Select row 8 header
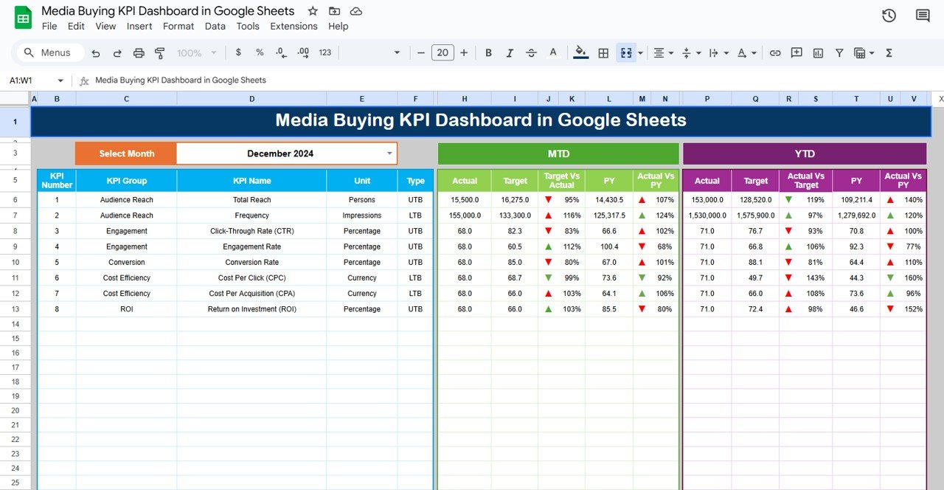 click(15, 231)
